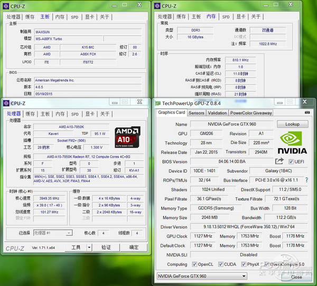This screenshot has height=286, width=317.
Task: Click the Socket FM2+ (906) value
Action: click(x=71, y=140)
